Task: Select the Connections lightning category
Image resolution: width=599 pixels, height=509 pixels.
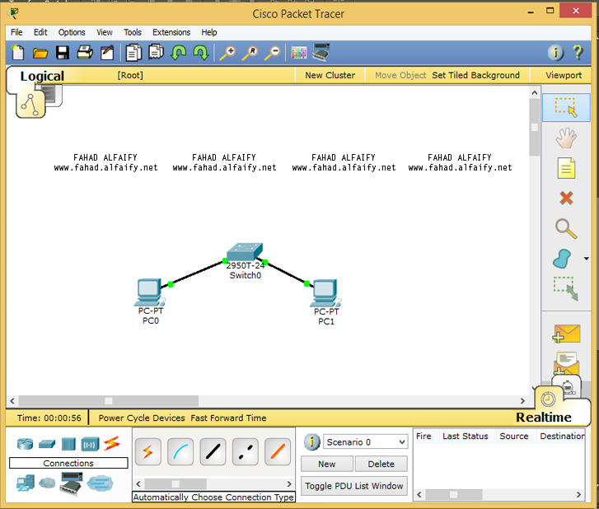Action: [111, 443]
